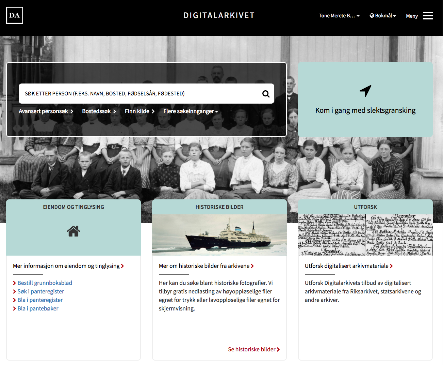Click the HISTORISKE BILDER heading
This screenshot has width=443, height=365.
(x=219, y=207)
